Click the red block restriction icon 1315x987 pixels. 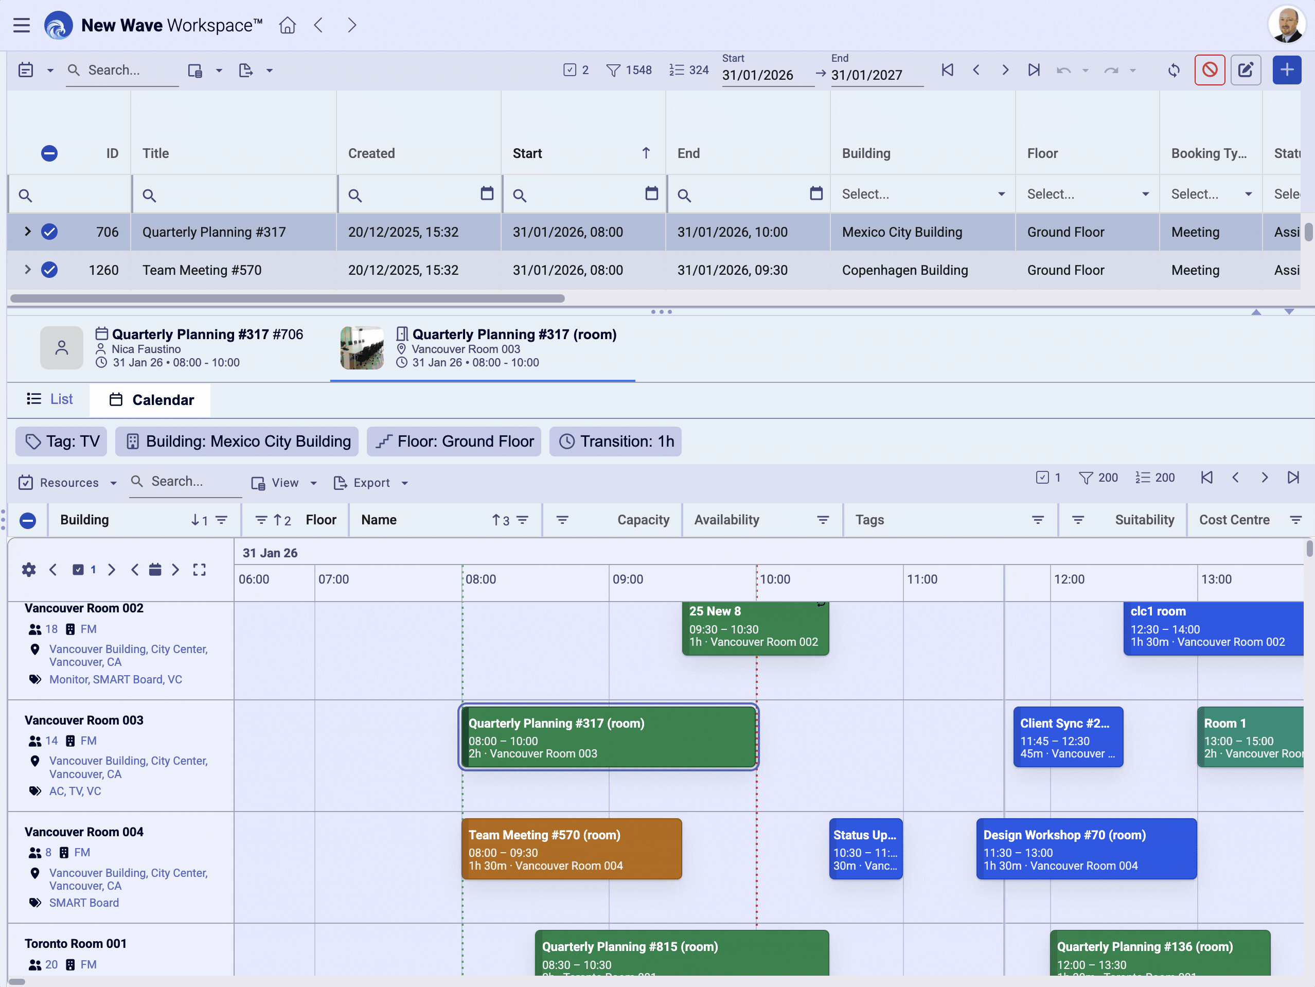[1210, 69]
